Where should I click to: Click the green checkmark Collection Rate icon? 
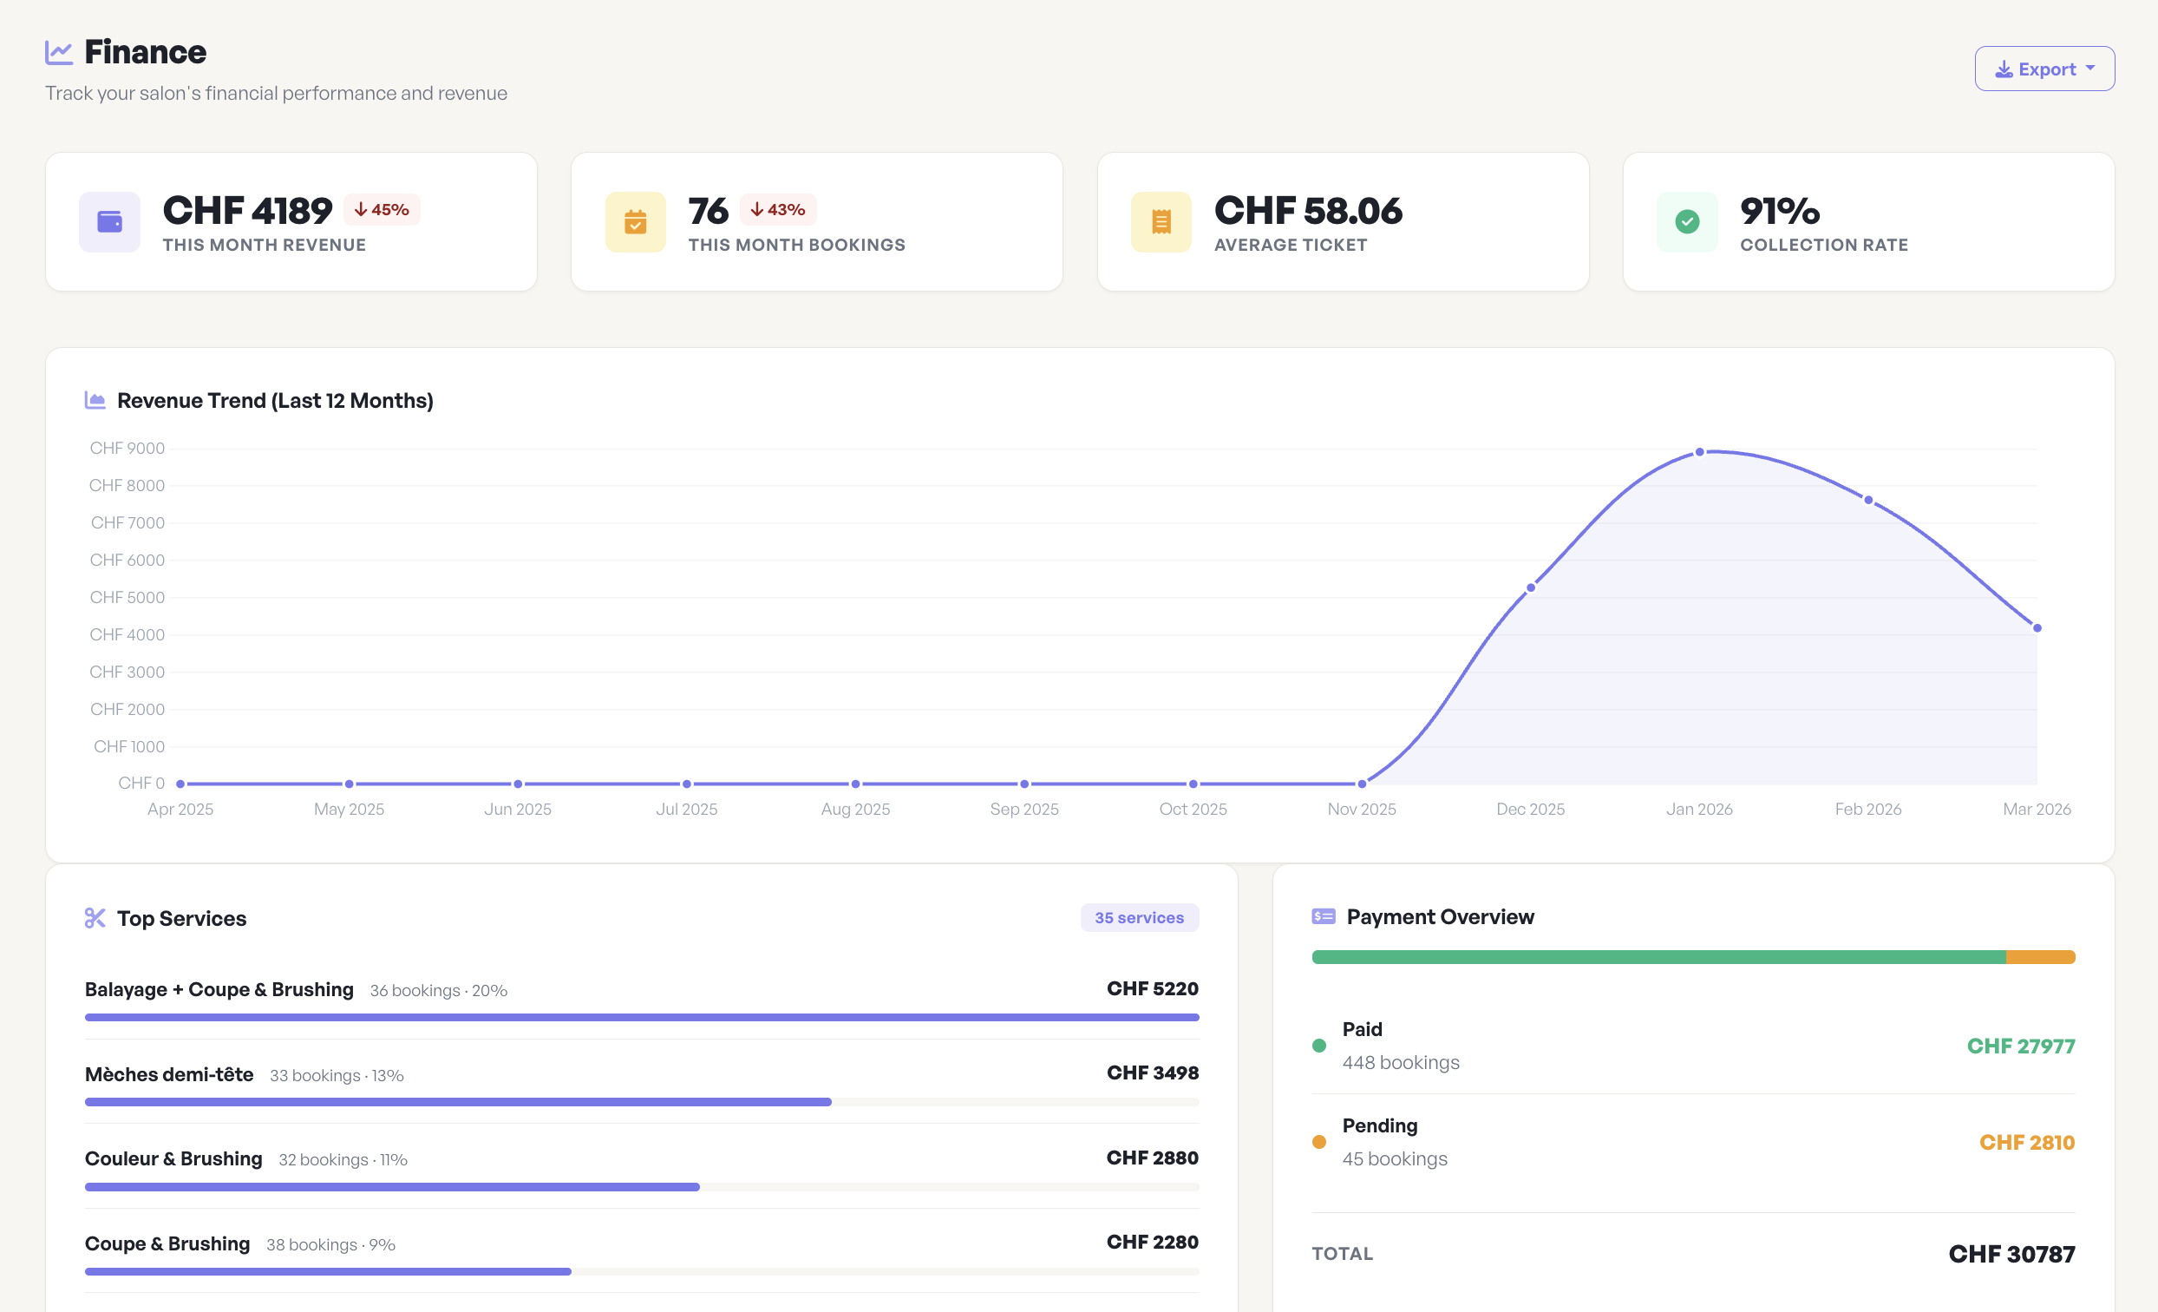(1687, 222)
